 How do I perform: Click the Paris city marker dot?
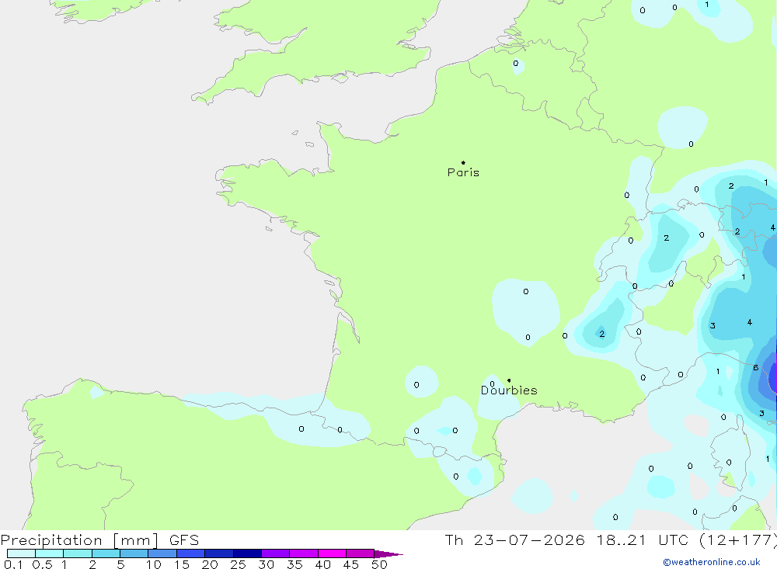(463, 162)
